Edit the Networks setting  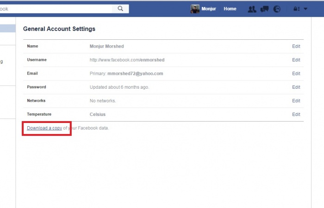coord(296,101)
